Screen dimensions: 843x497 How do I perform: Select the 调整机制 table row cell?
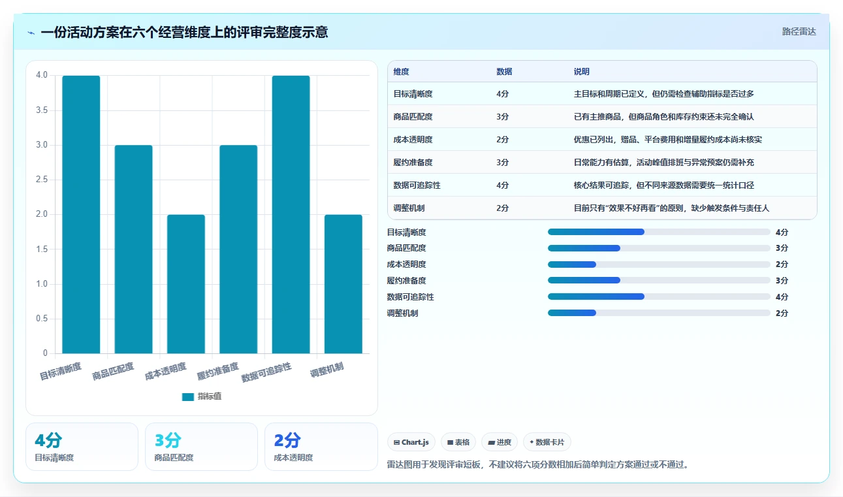409,208
